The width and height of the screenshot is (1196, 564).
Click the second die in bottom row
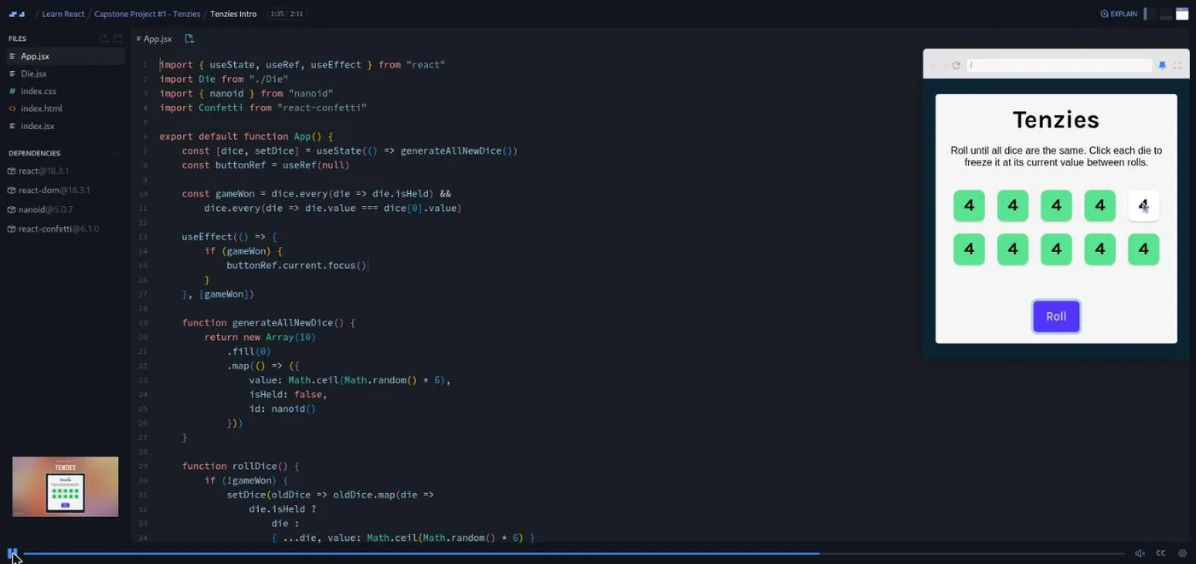pos(1012,249)
